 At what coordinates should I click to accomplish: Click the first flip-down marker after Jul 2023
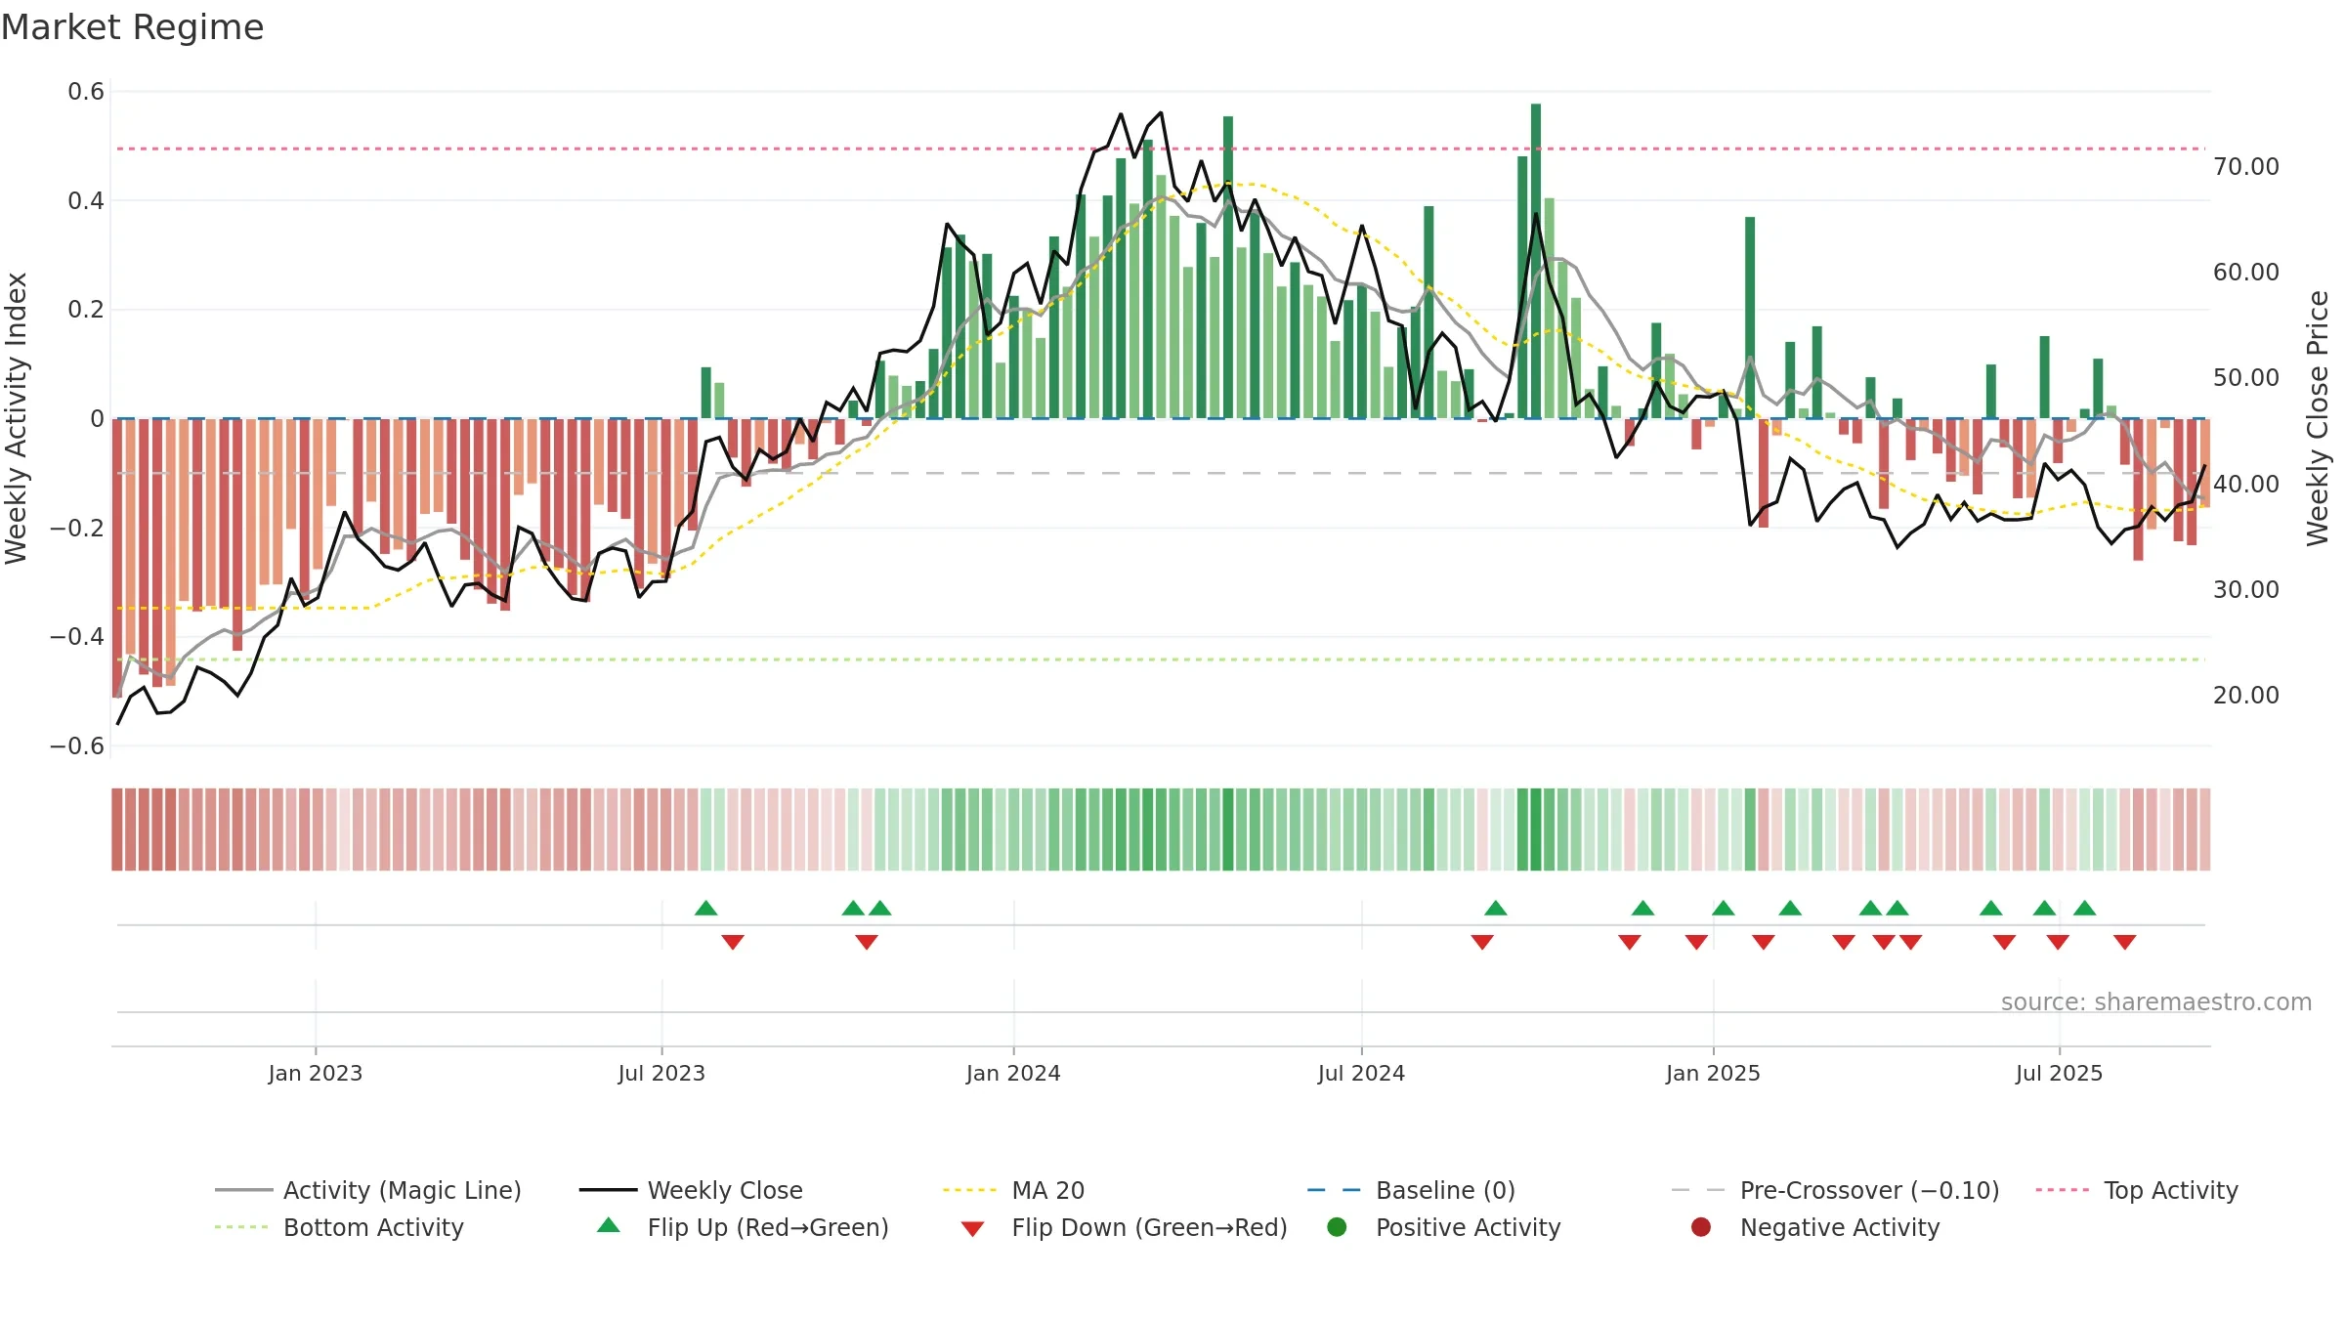(733, 942)
